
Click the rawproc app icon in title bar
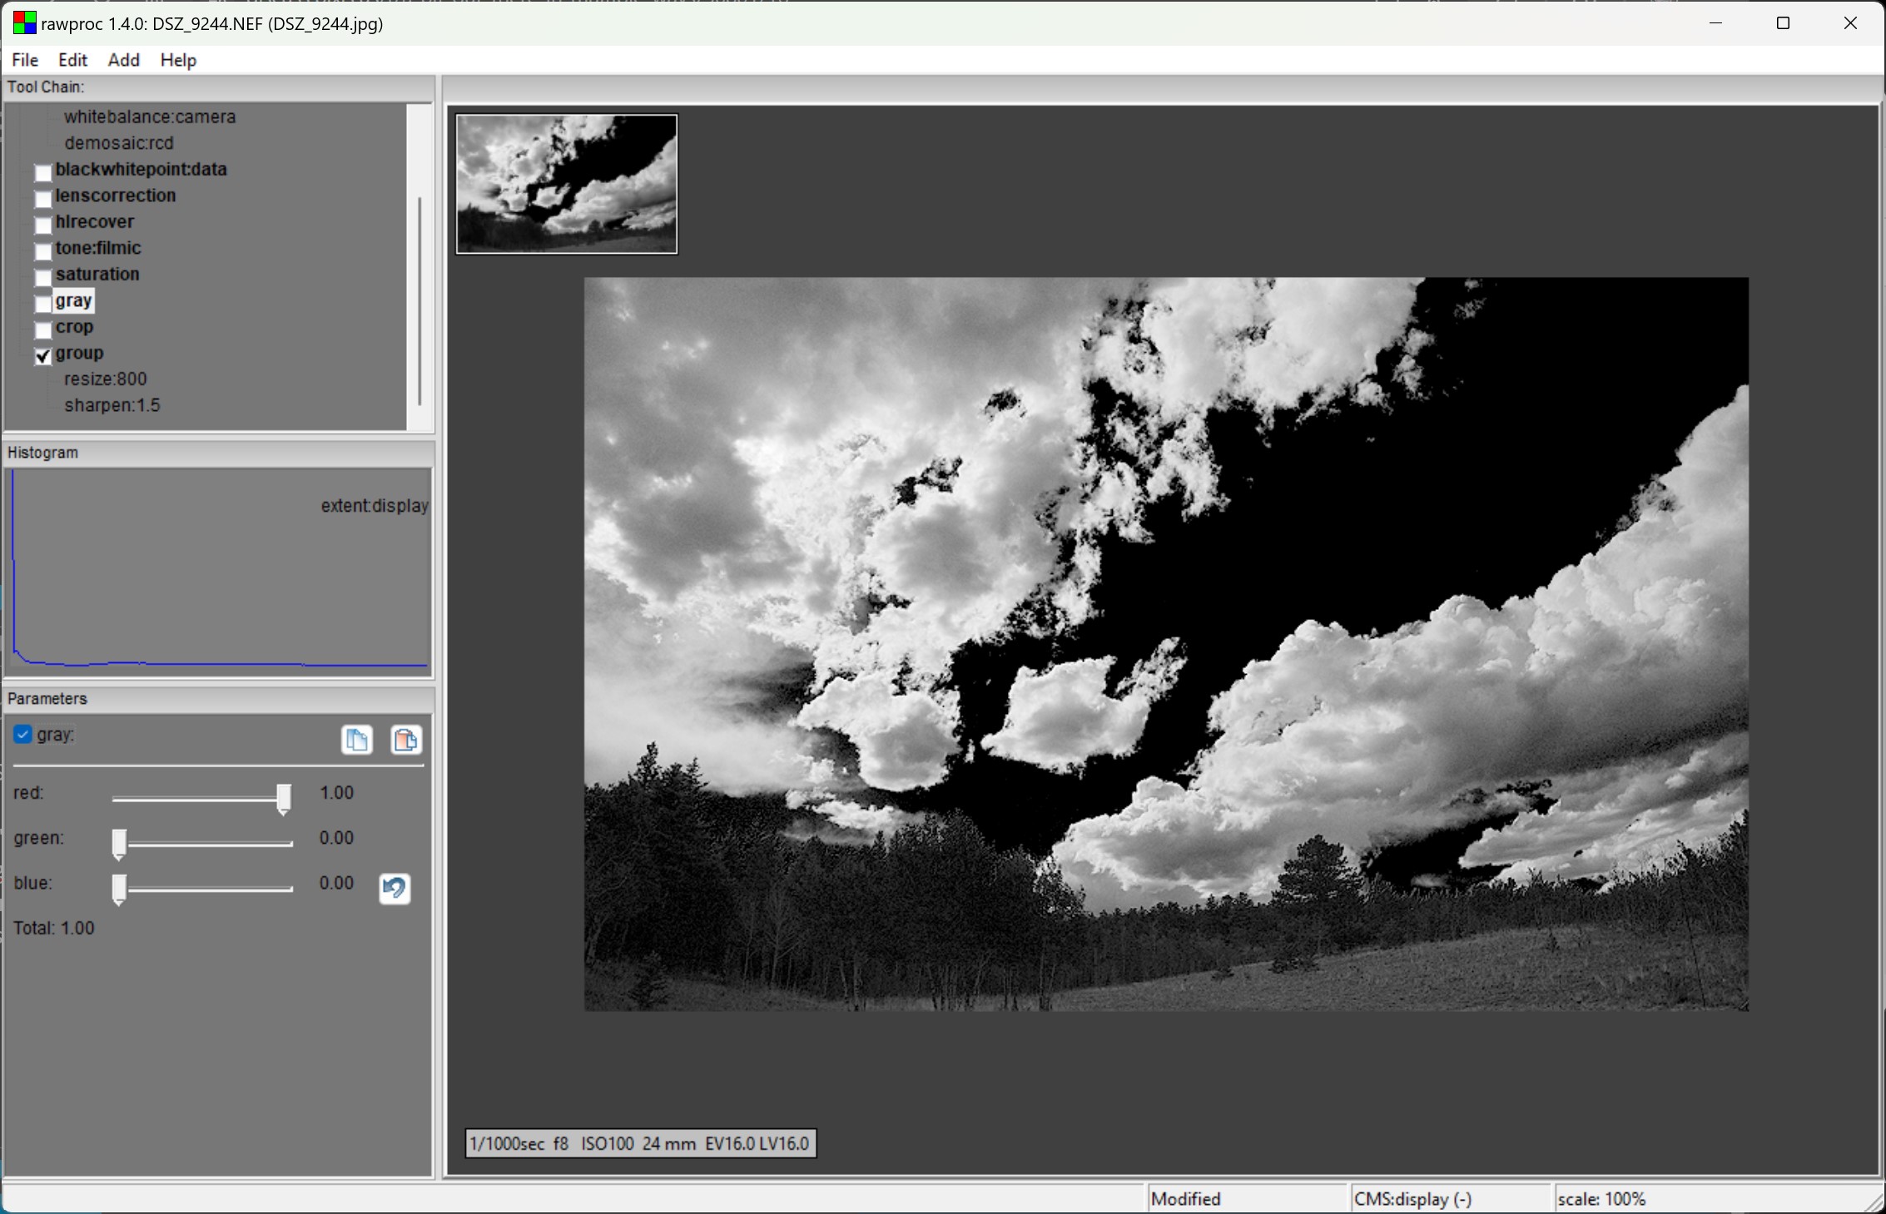point(24,22)
